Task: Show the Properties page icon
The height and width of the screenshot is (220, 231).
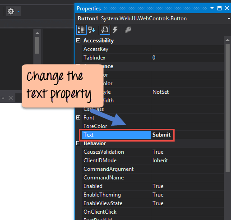Action: pos(105,30)
